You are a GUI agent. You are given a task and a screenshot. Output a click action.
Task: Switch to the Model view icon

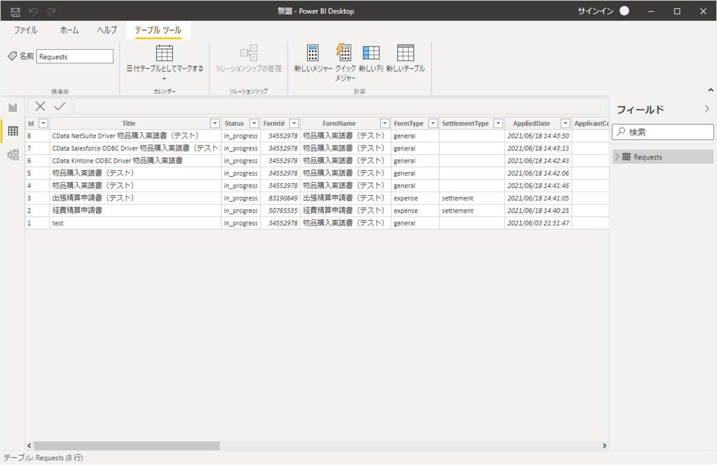pos(13,155)
